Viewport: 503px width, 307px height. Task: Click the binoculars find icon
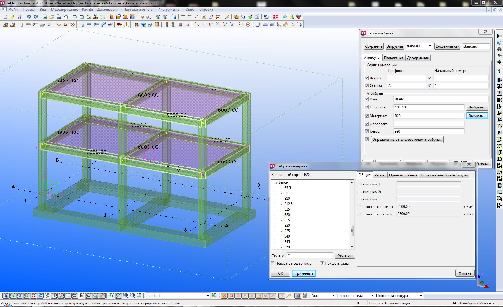point(136,25)
